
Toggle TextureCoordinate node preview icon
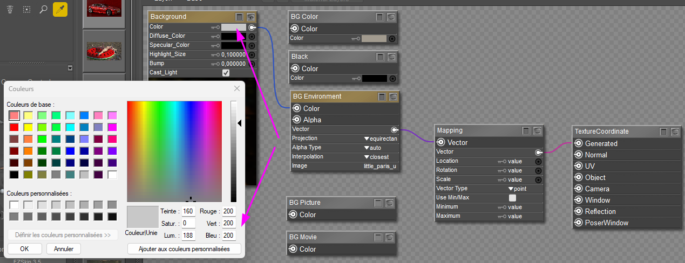tap(675, 131)
